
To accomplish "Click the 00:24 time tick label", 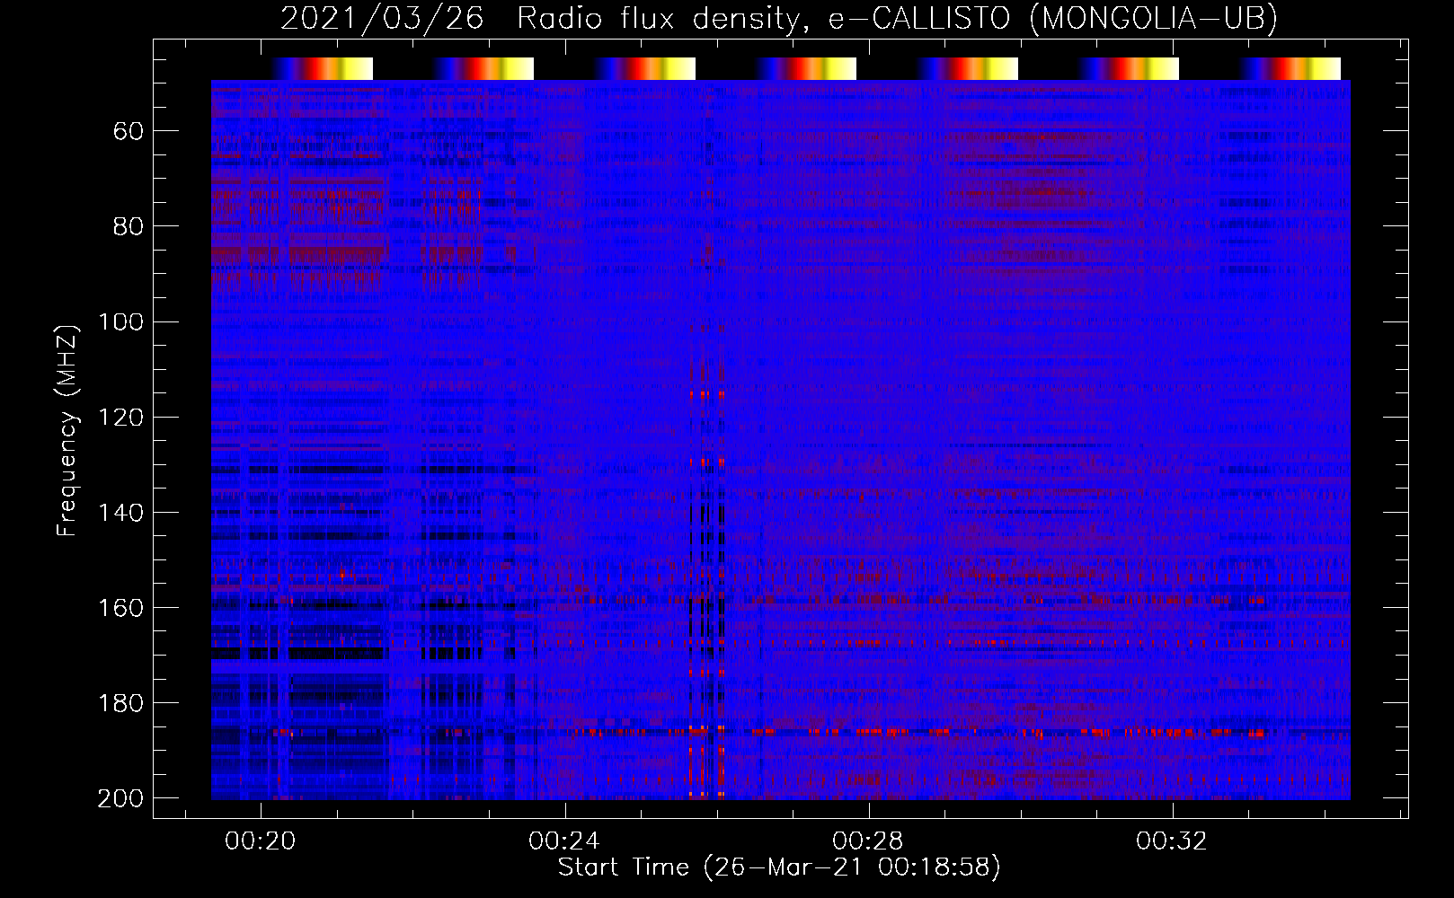I will click(x=563, y=841).
